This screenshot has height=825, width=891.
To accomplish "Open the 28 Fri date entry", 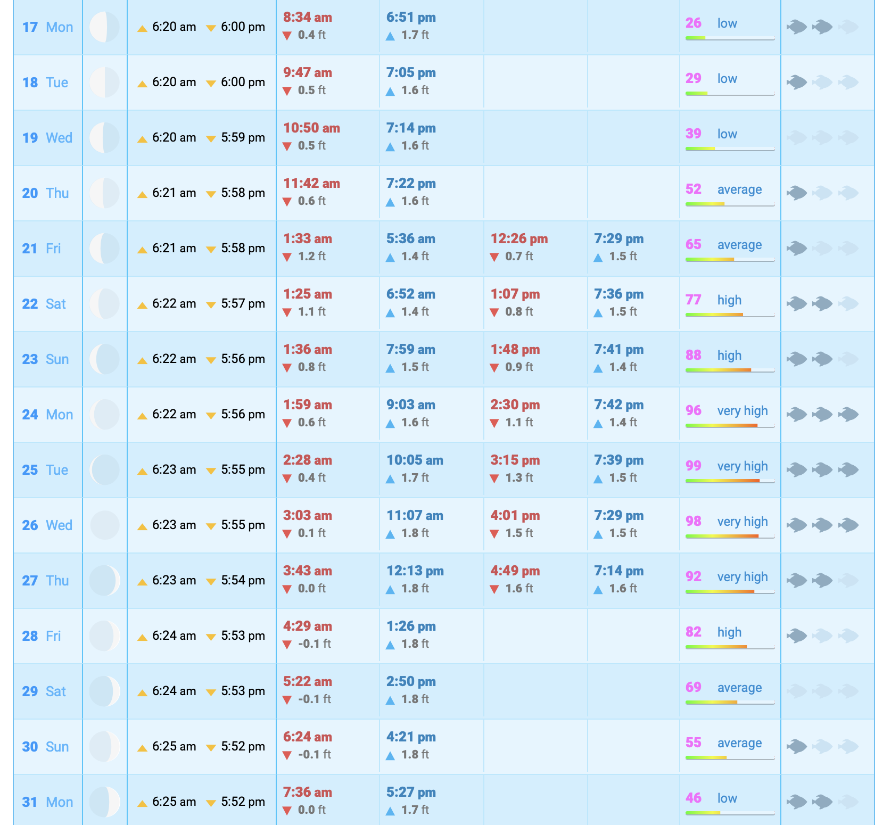I will pos(42,636).
